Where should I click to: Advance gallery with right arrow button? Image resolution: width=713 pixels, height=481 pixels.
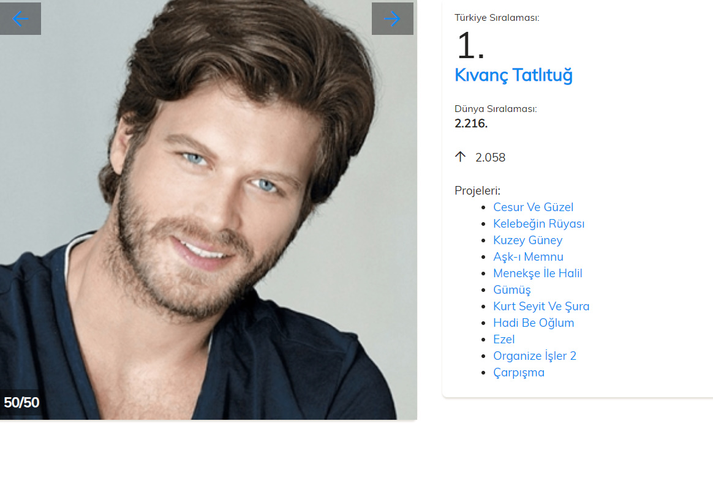pos(393,18)
